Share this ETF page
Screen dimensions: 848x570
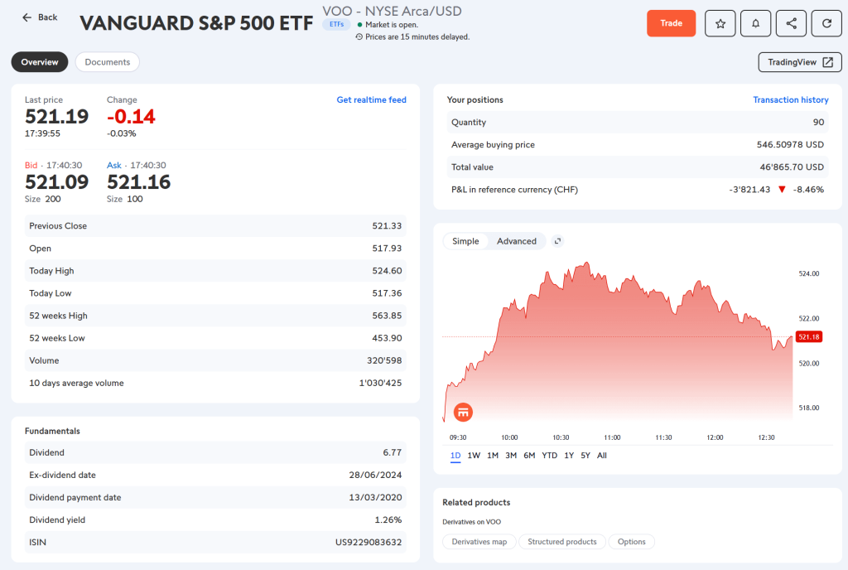click(x=791, y=23)
